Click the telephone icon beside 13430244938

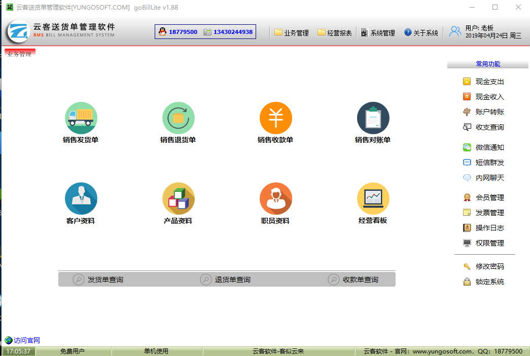(x=207, y=32)
